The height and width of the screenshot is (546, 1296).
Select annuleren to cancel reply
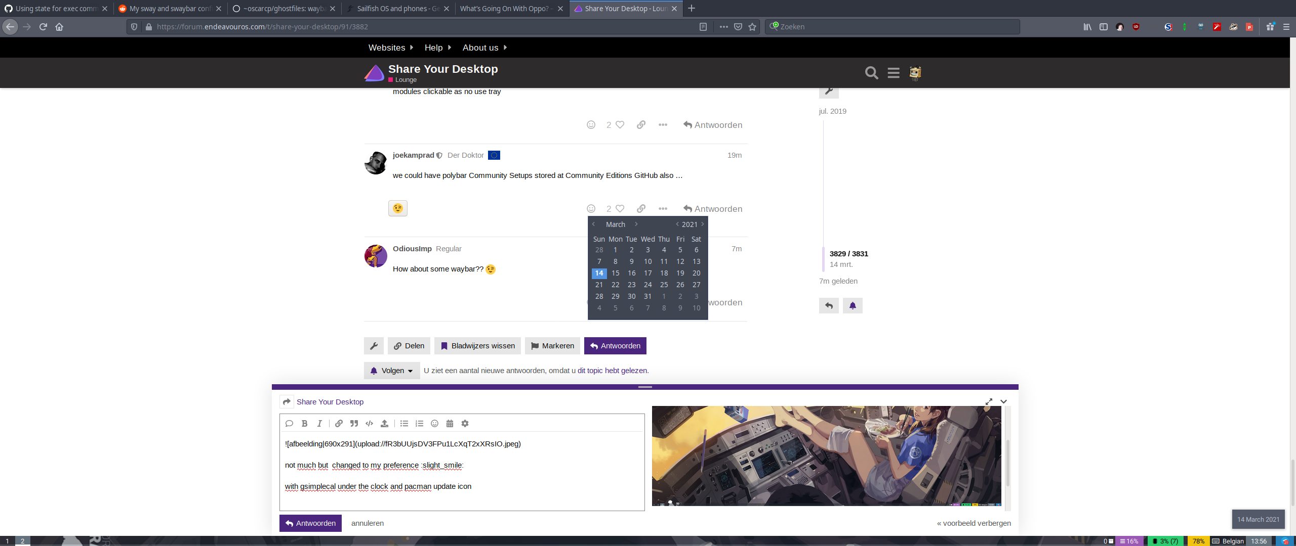point(367,523)
